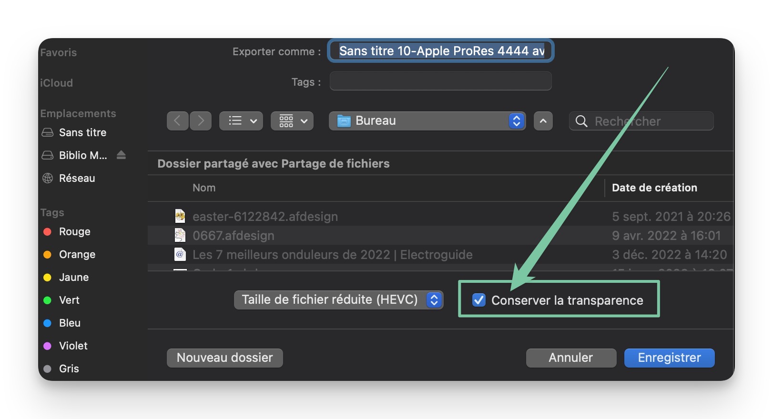Click the back navigation arrow
773x419 pixels.
[x=178, y=121]
